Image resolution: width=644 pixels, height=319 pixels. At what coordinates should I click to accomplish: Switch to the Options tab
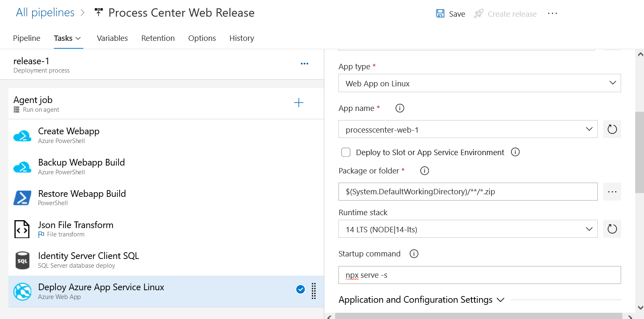pos(202,38)
